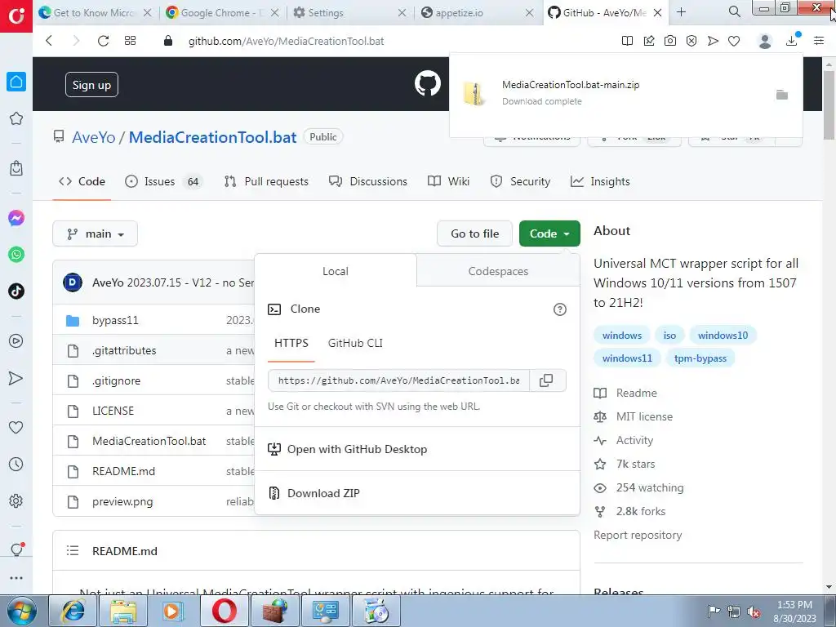Go back with the browser back arrow
The image size is (836, 627).
(x=49, y=41)
